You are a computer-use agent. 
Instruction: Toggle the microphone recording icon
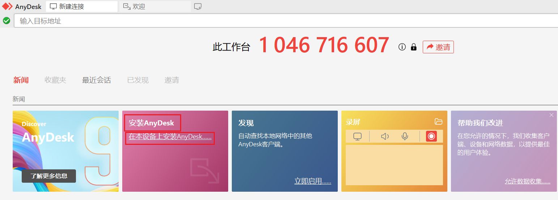(405, 137)
